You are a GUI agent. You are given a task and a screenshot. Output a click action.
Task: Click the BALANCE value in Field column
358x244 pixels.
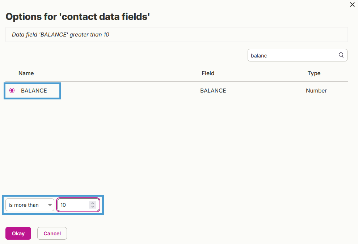213,90
